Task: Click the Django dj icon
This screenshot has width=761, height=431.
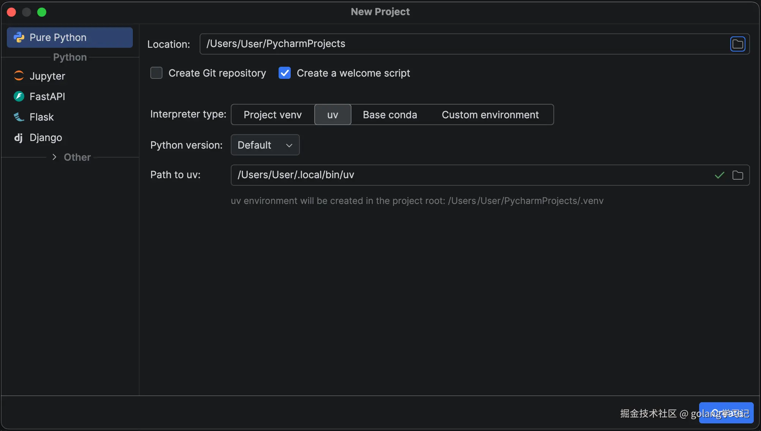Action: 18,138
